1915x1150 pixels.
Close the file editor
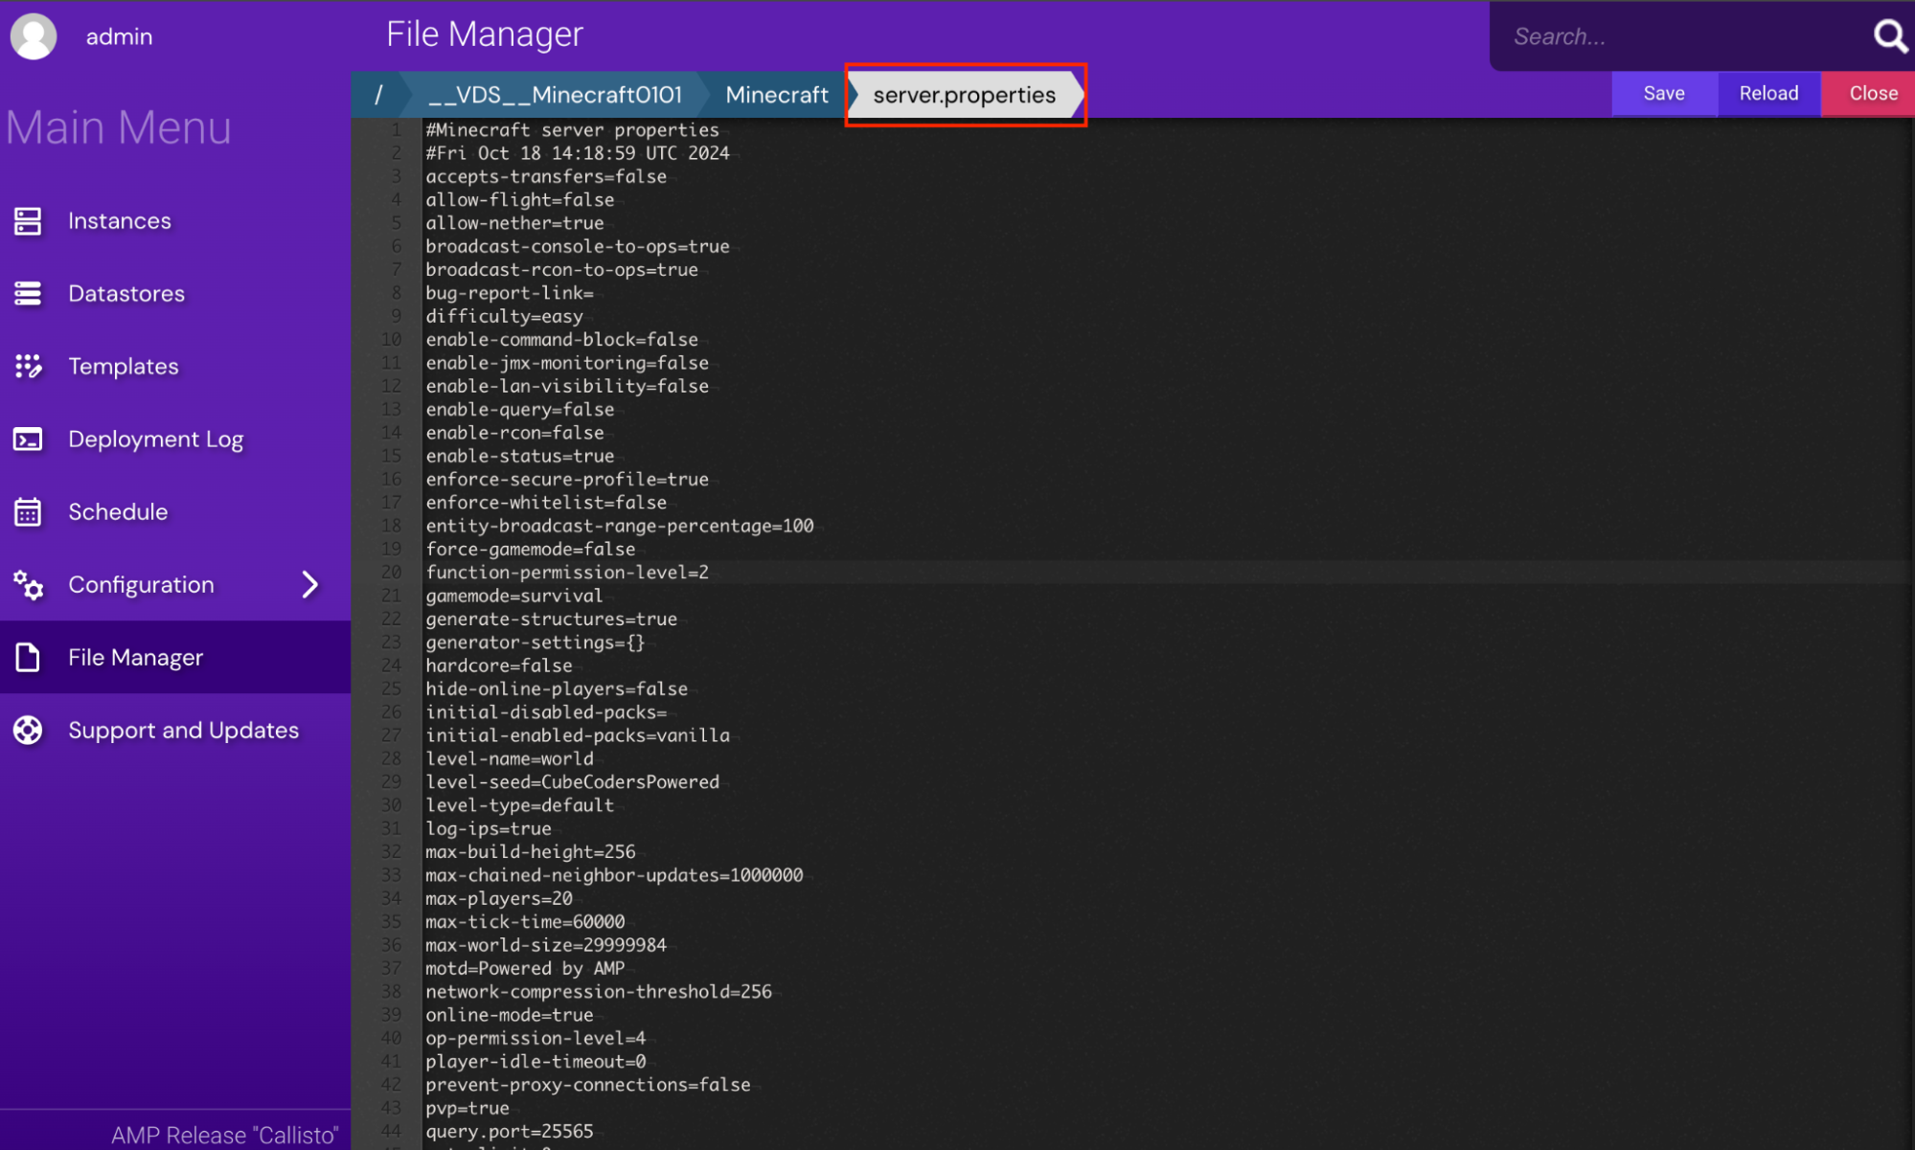[x=1874, y=93]
